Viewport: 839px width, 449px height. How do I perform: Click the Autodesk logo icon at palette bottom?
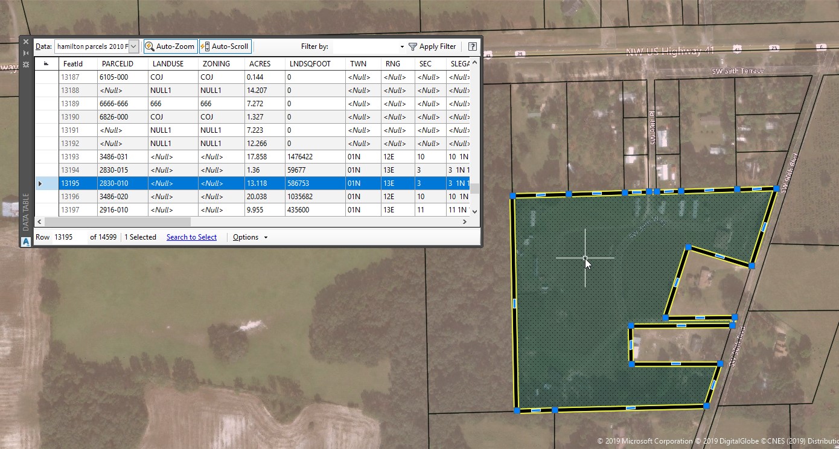[26, 242]
